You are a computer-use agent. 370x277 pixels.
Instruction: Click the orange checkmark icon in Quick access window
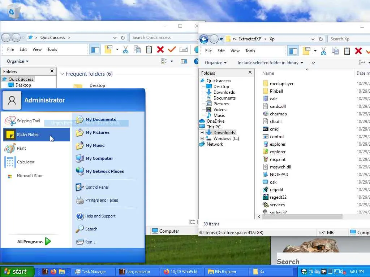click(x=172, y=49)
